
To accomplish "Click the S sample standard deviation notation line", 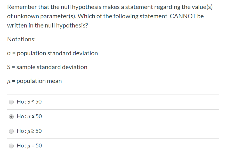I will click(x=47, y=67).
